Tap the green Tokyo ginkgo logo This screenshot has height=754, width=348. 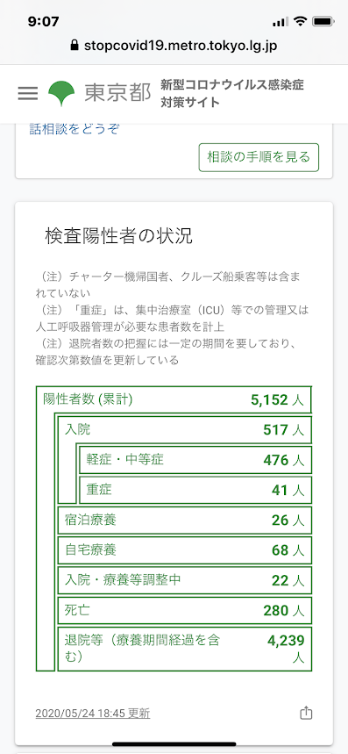[61, 93]
